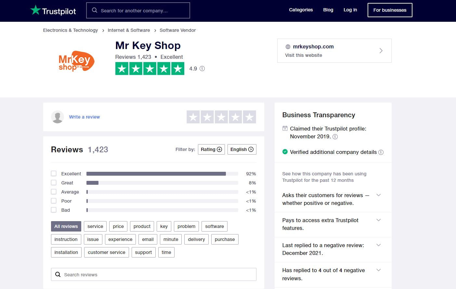Viewport: 456px width, 289px height.
Task: Click the Mr Key Shop logo image
Action: click(76, 61)
